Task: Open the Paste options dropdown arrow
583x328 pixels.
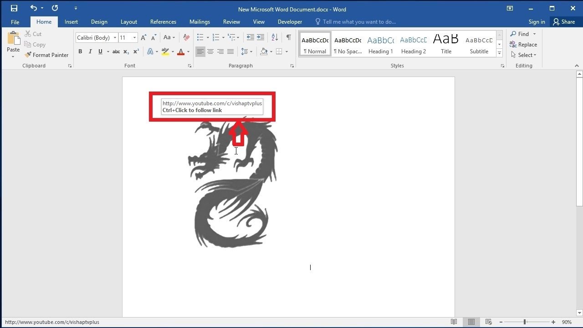Action: pyautogui.click(x=13, y=56)
